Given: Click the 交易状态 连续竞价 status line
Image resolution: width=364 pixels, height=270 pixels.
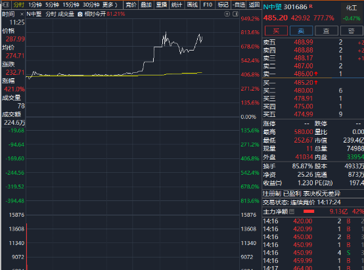Looking at the screenshot, I should [302, 202].
